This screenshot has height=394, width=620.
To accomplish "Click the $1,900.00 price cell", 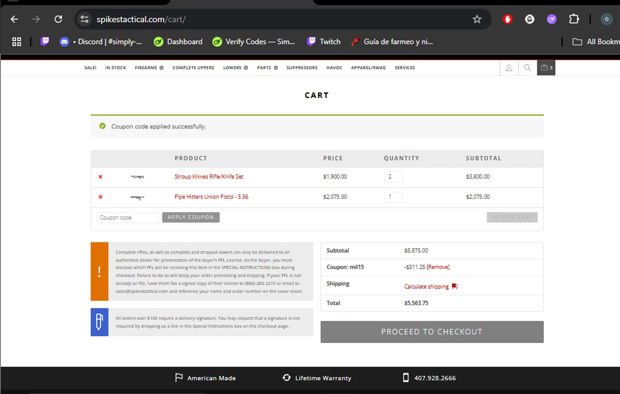I will (x=335, y=177).
